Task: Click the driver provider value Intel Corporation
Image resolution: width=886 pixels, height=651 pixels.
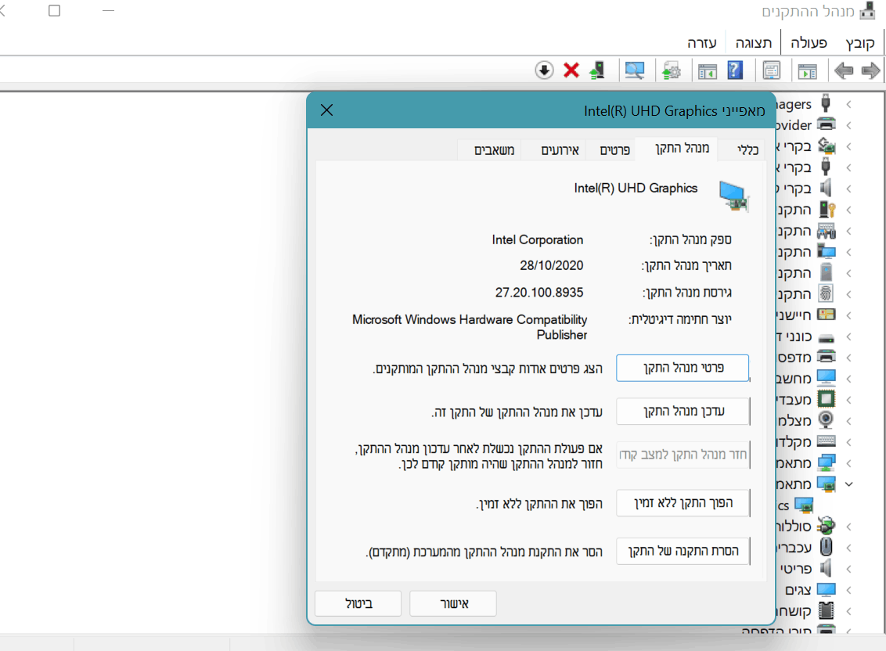Action: coord(538,239)
